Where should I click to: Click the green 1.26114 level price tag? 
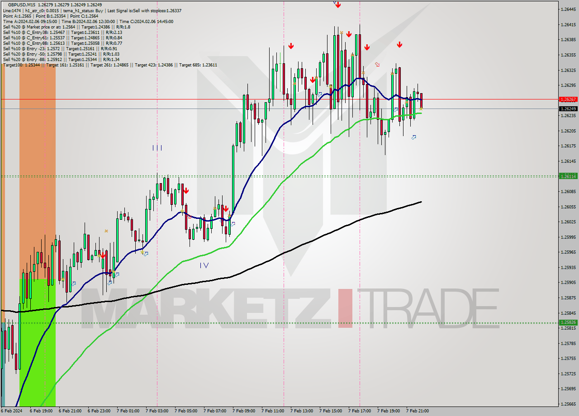click(568, 176)
